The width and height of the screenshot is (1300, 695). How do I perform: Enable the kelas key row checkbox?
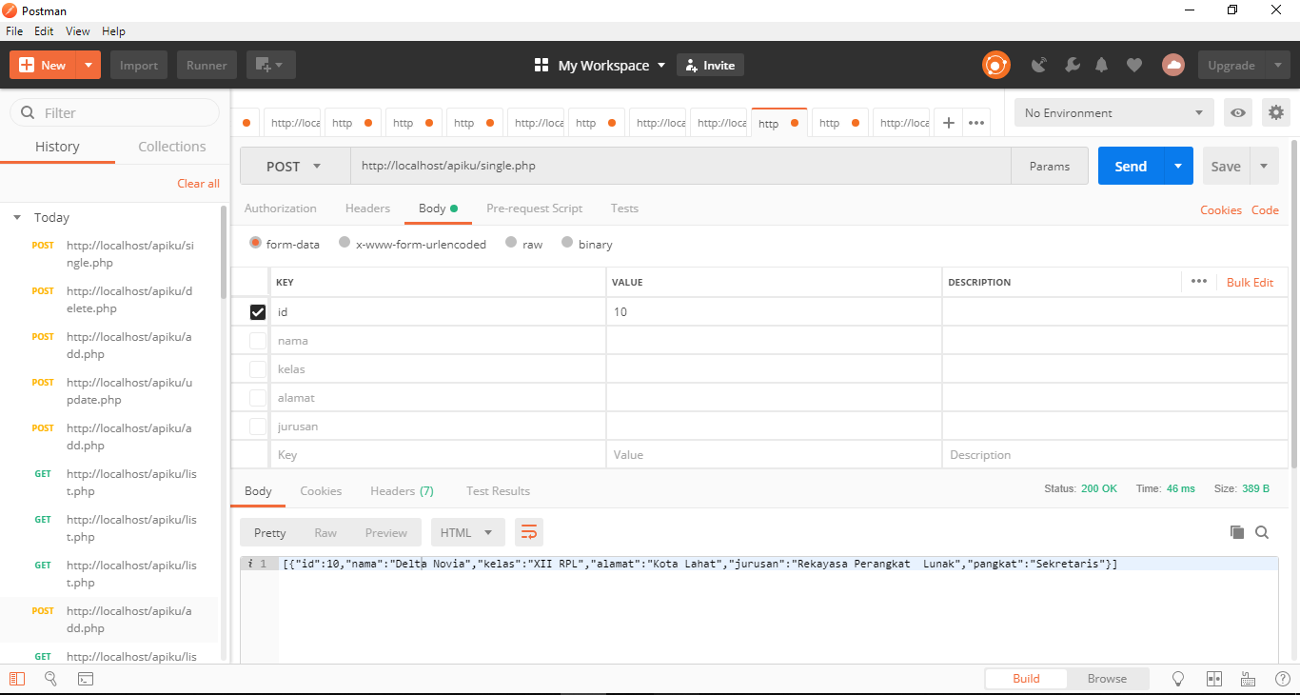coord(258,368)
